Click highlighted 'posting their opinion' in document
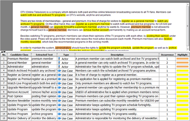Viewport: 190px width, 121px height. coord(158,36)
